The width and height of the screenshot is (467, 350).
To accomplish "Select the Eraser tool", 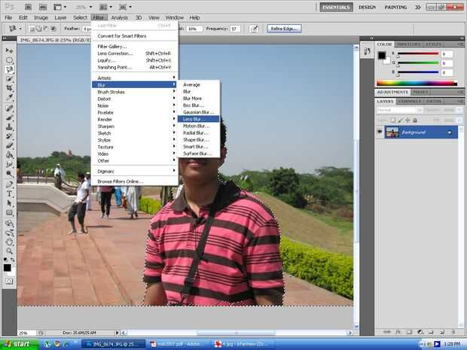I will pyautogui.click(x=9, y=145).
